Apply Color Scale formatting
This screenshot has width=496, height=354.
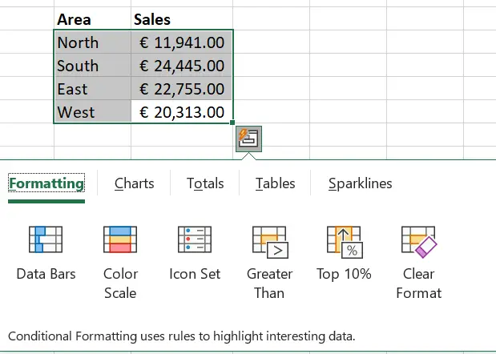[120, 263]
